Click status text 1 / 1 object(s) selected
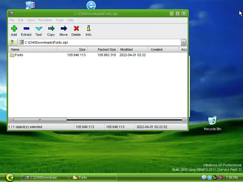The image size is (243, 182). tap(25, 127)
